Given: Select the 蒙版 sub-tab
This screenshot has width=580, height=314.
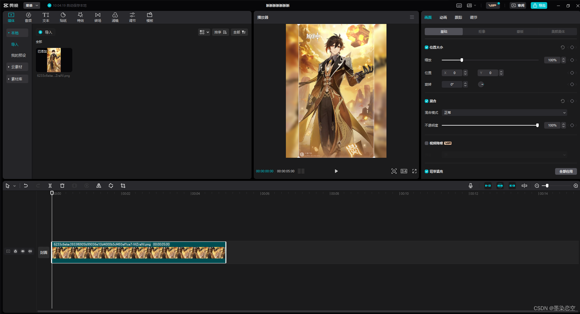Looking at the screenshot, I should point(520,32).
